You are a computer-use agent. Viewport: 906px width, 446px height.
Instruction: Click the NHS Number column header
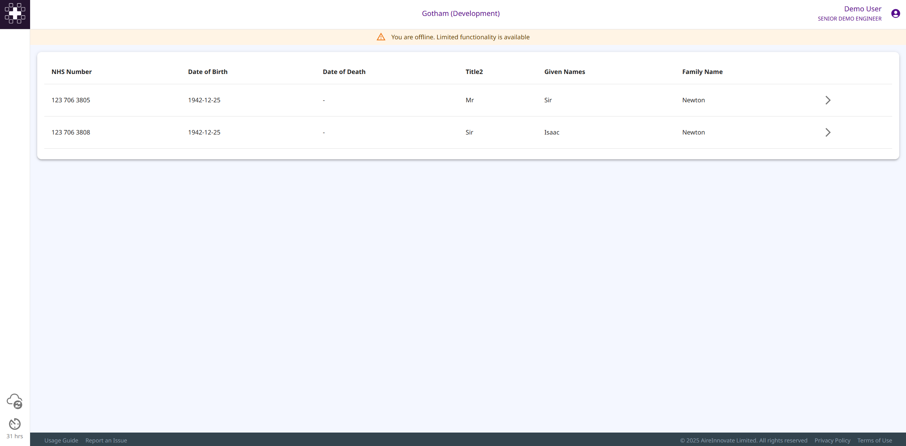coord(72,72)
